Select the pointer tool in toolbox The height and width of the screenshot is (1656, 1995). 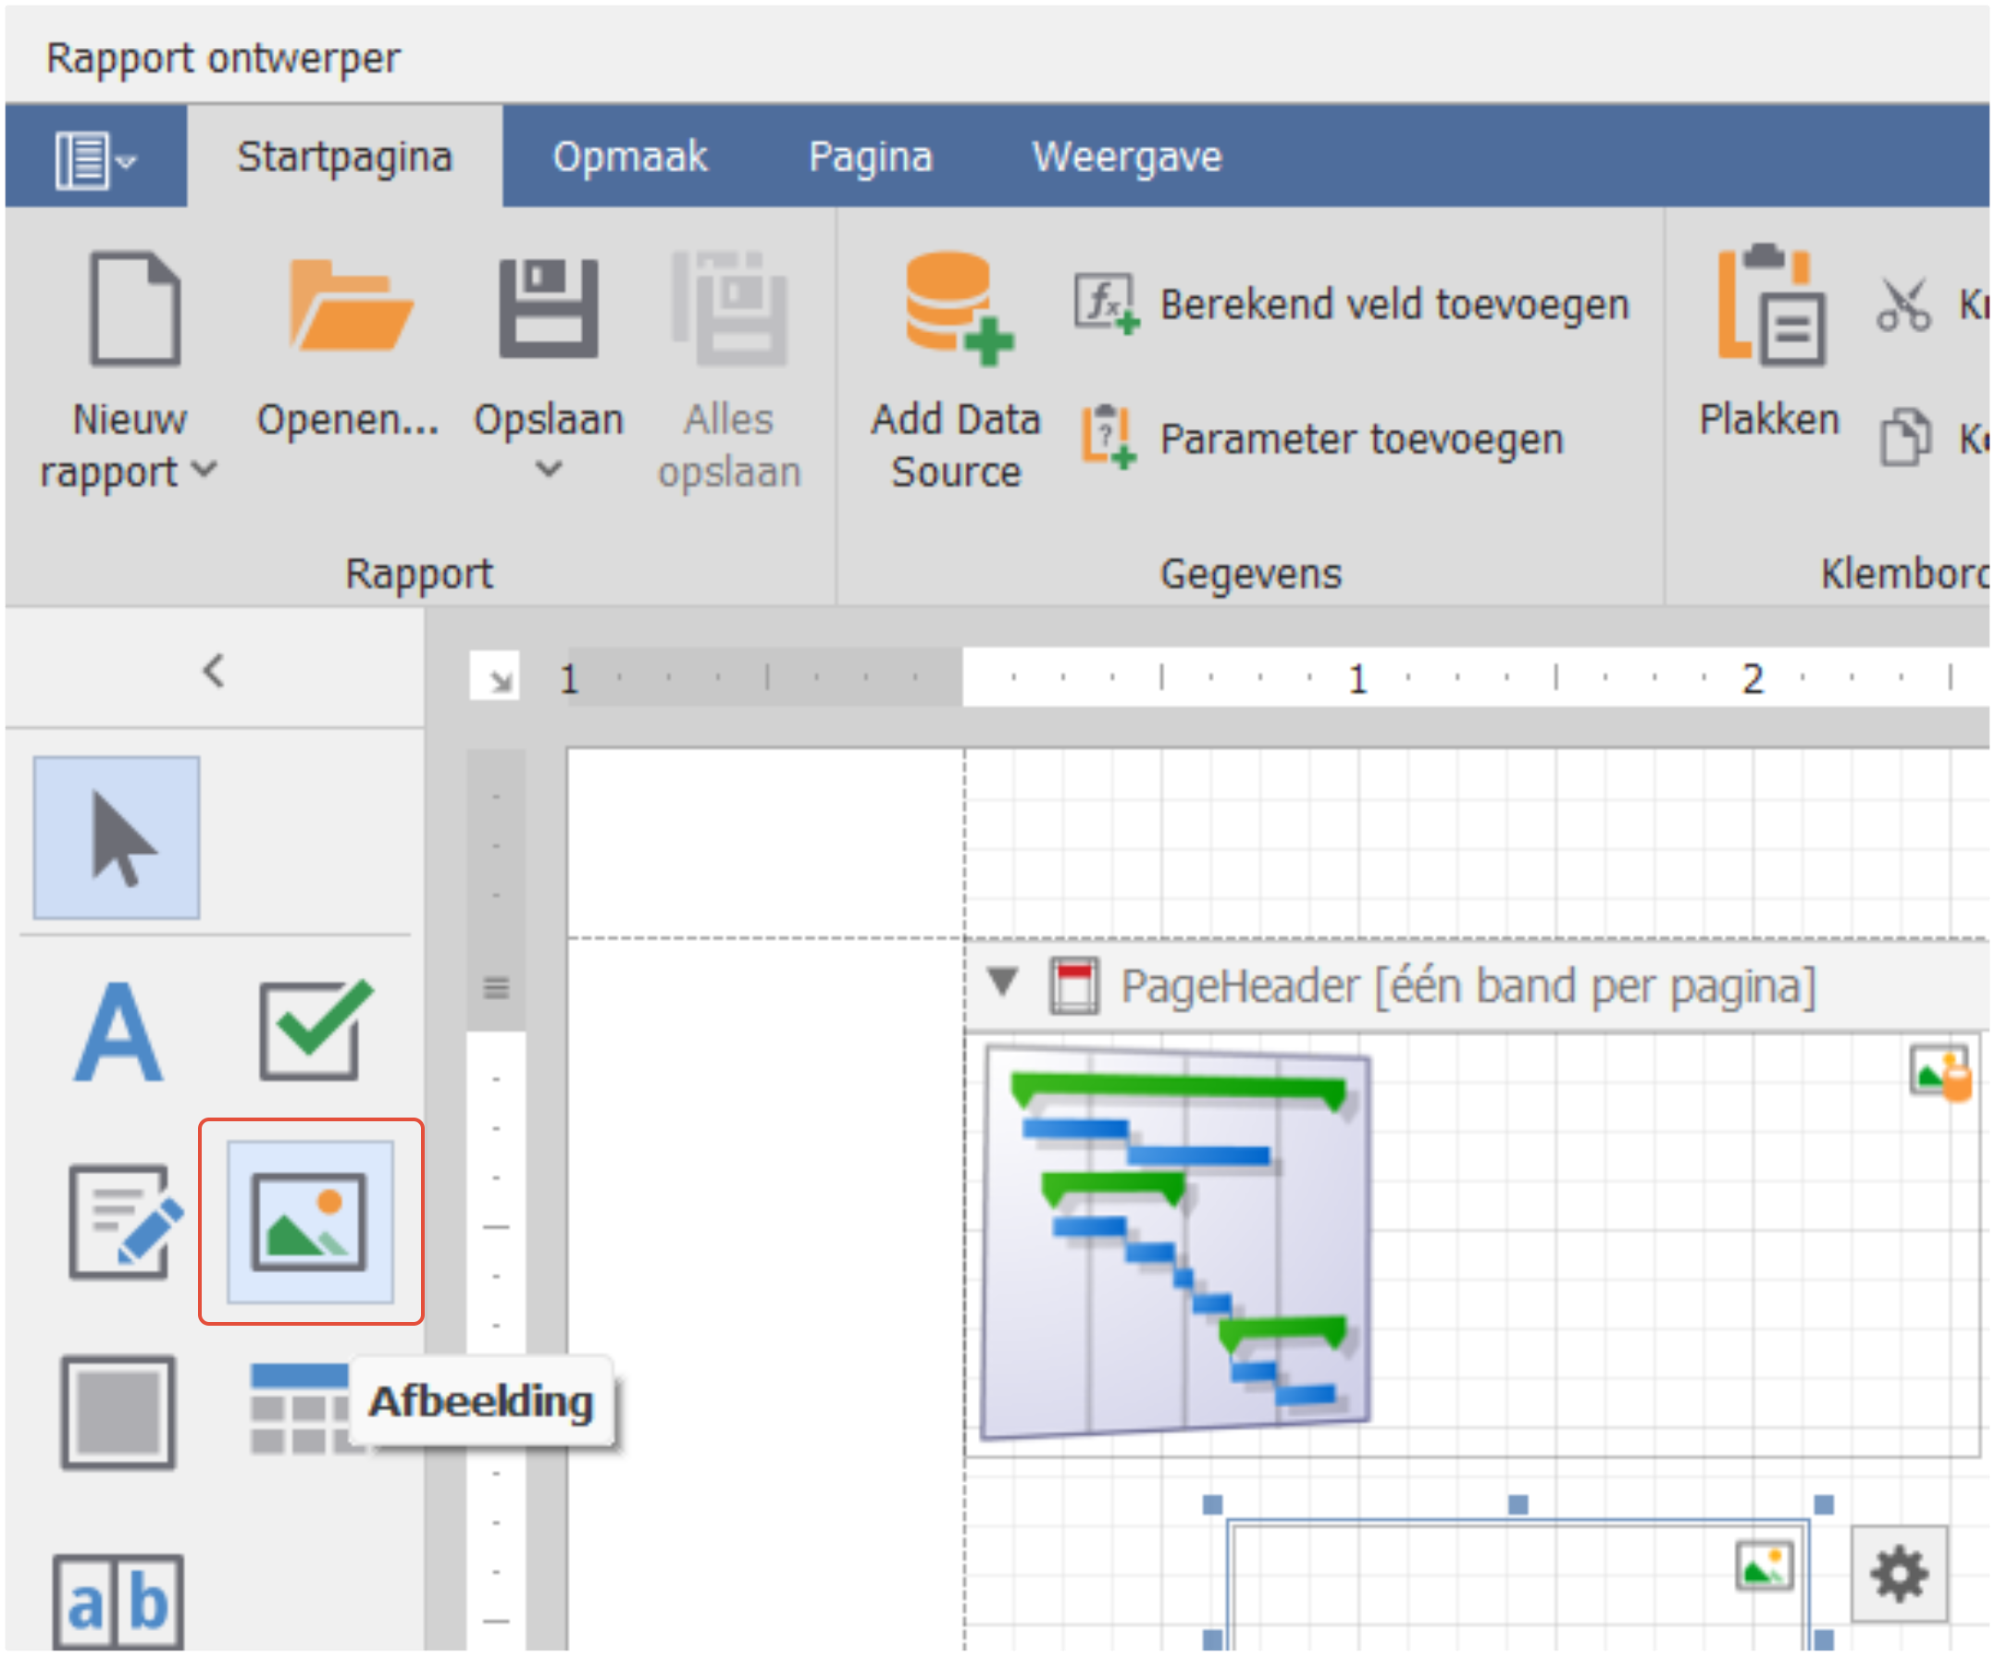[117, 837]
